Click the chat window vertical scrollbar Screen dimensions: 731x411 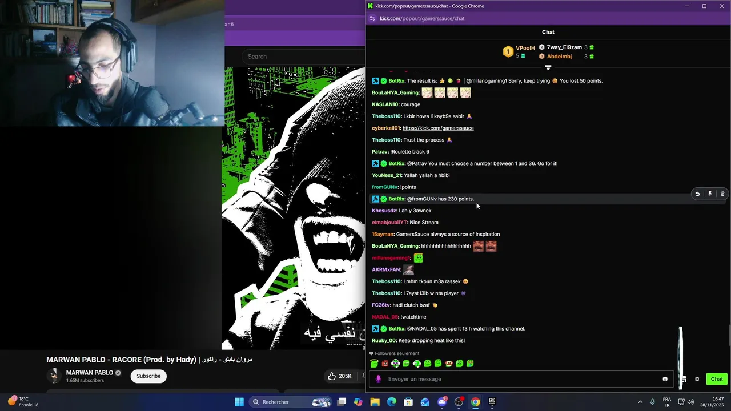729,335
